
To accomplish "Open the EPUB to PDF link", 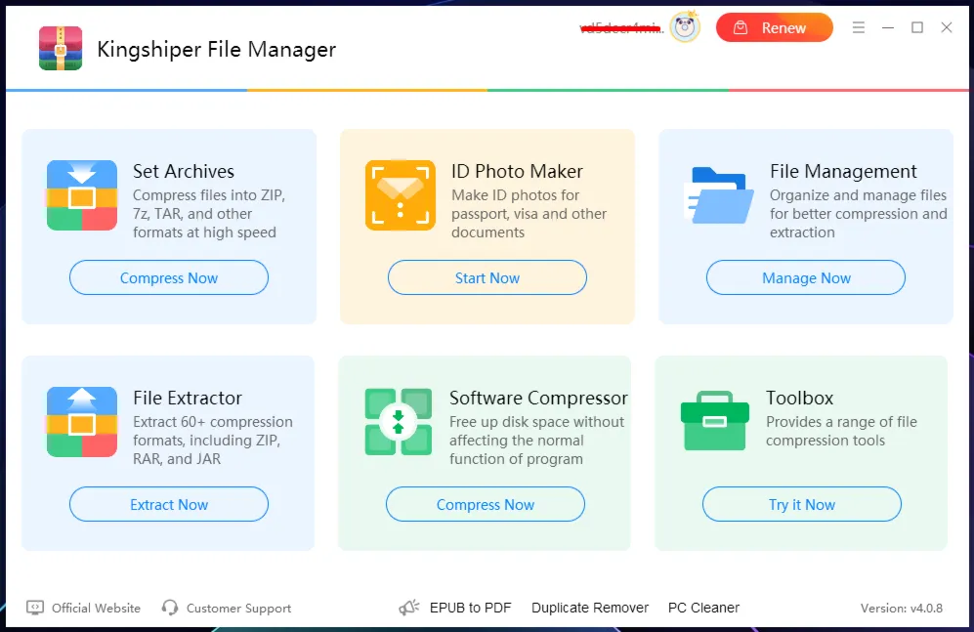I will [470, 608].
